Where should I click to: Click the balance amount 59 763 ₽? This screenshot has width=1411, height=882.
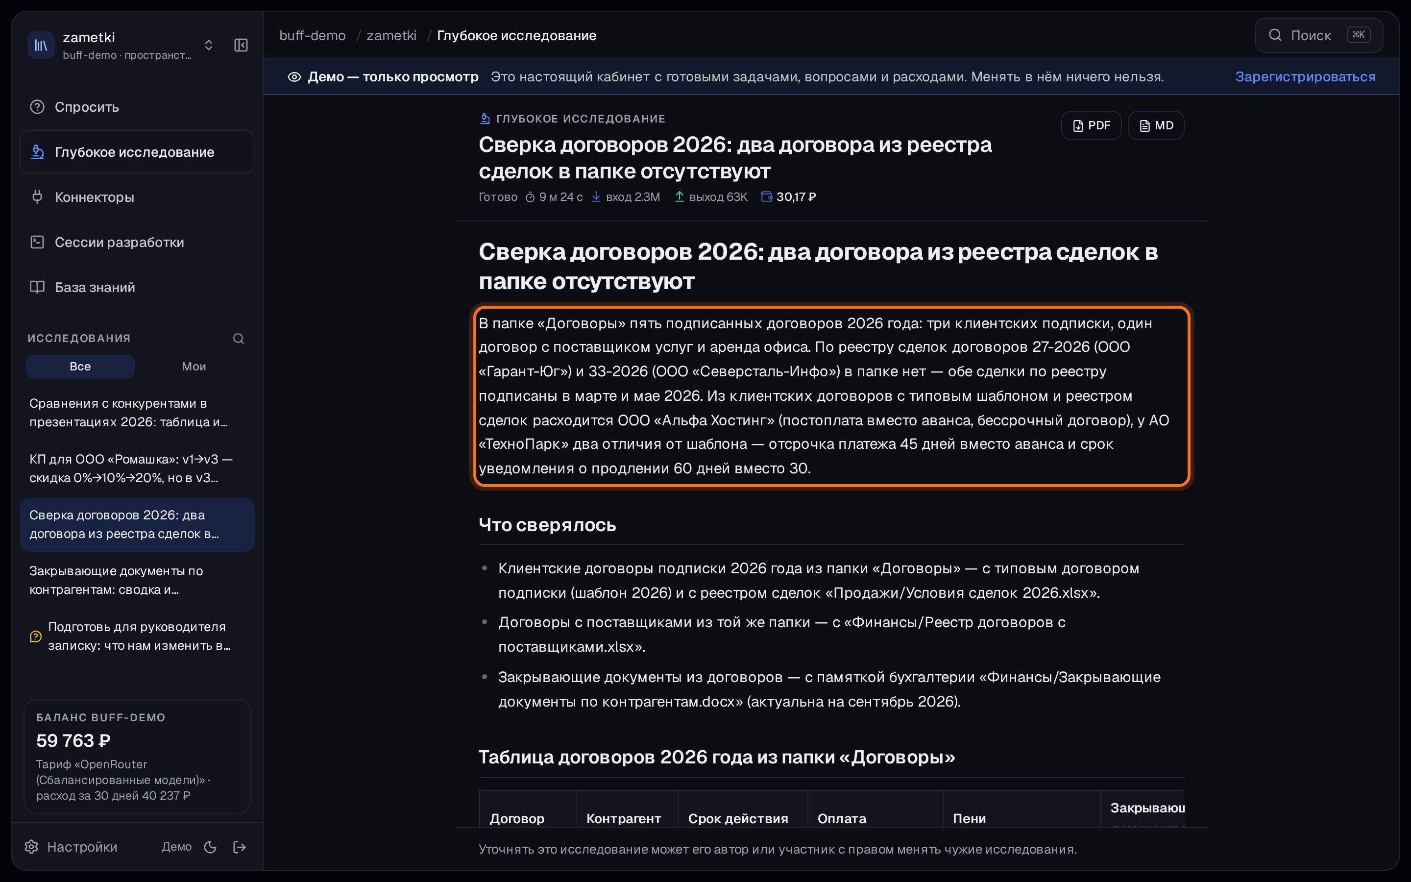(73, 740)
